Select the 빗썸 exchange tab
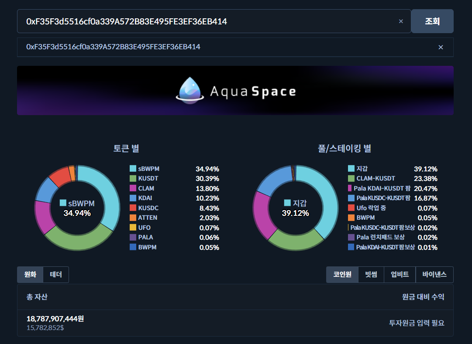Viewport: 472px width, 344px height. click(x=371, y=275)
